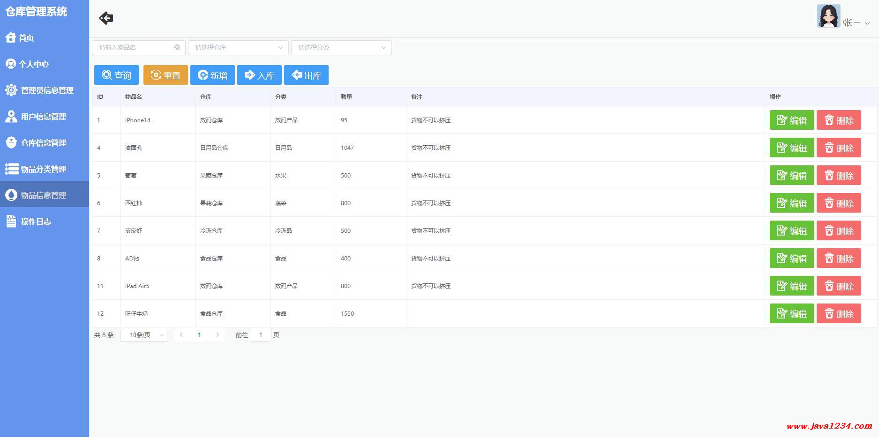The image size is (879, 437).
Task: Click the document icon for 操作日志
Action: pos(11,221)
